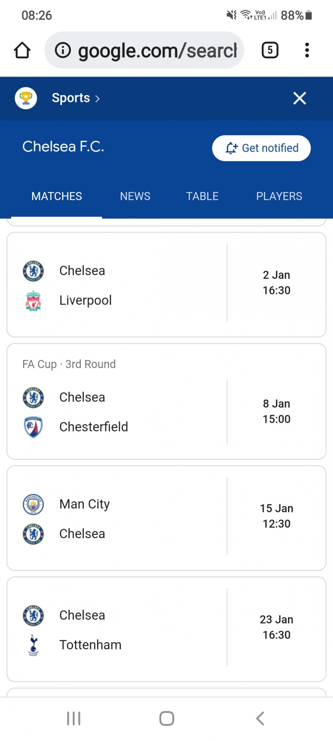The width and height of the screenshot is (333, 741).
Task: Open the Chelsea vs Liverpool match card
Action: coord(166,285)
